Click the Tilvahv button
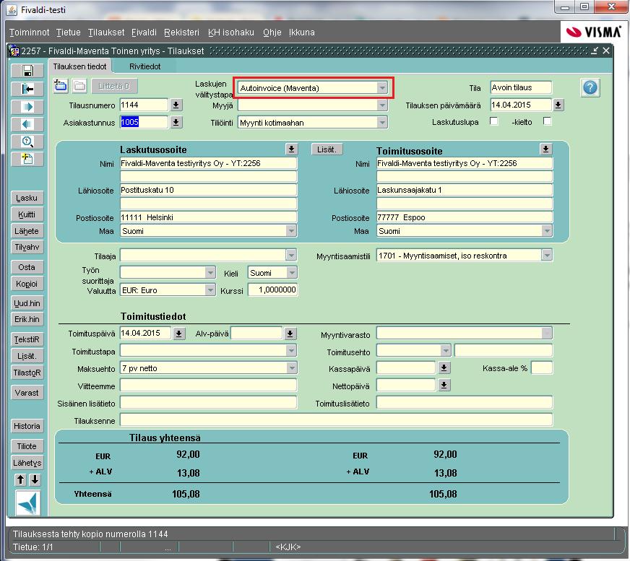 tap(27, 247)
